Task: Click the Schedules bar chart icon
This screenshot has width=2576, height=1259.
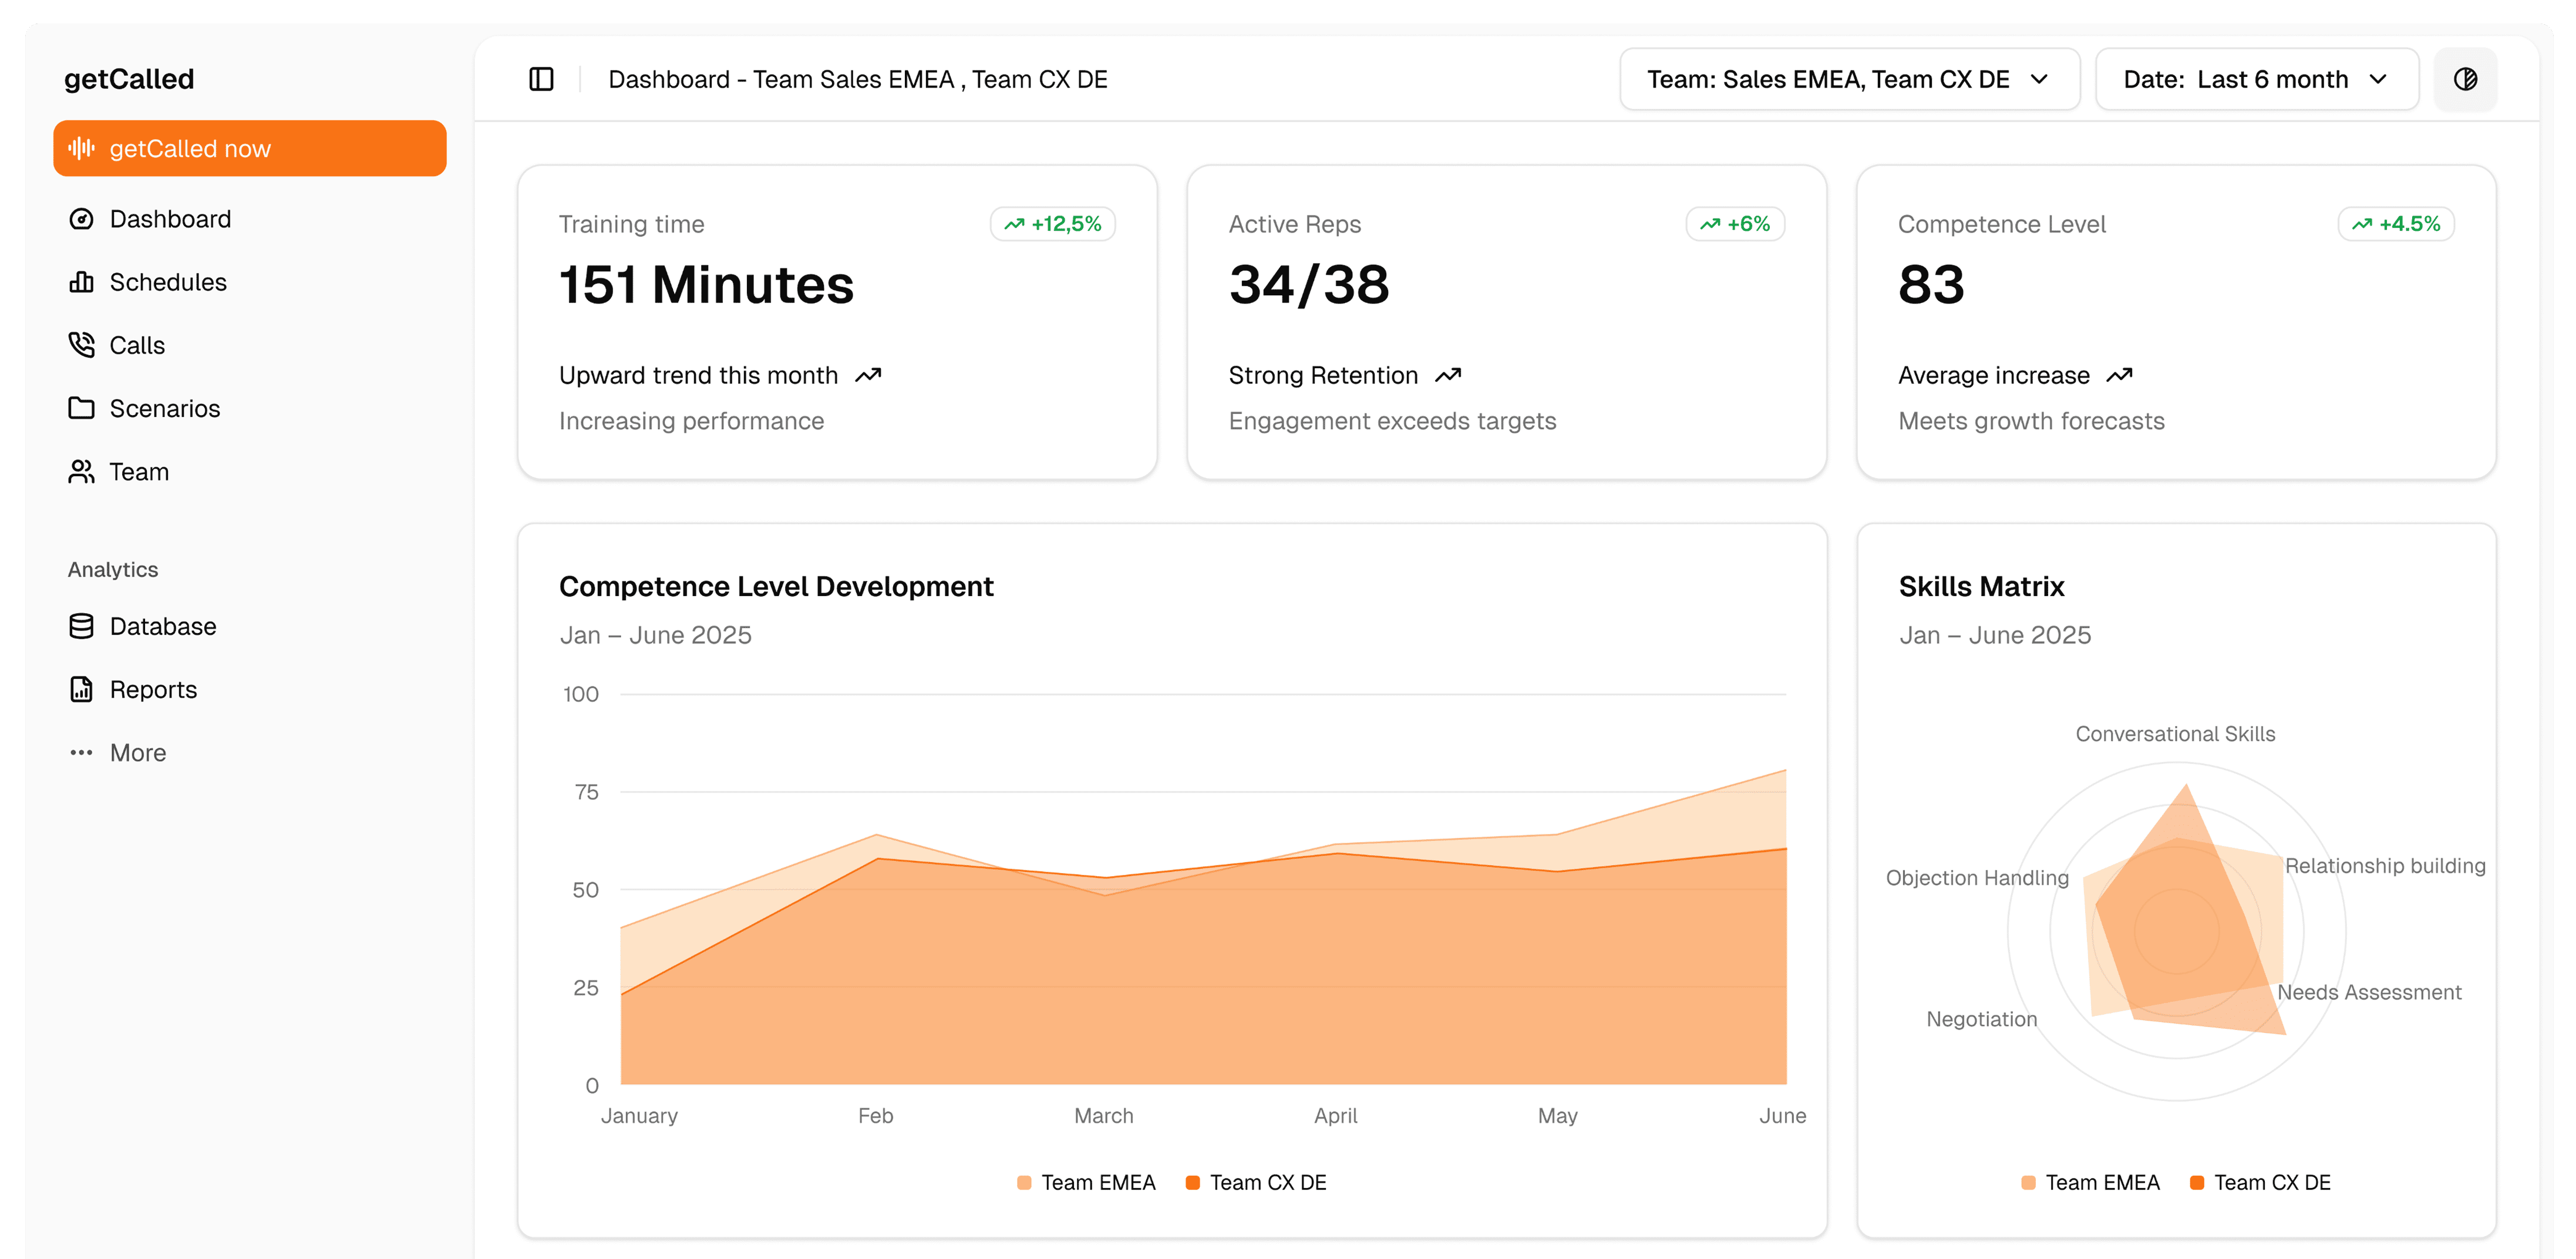Action: pyautogui.click(x=81, y=282)
